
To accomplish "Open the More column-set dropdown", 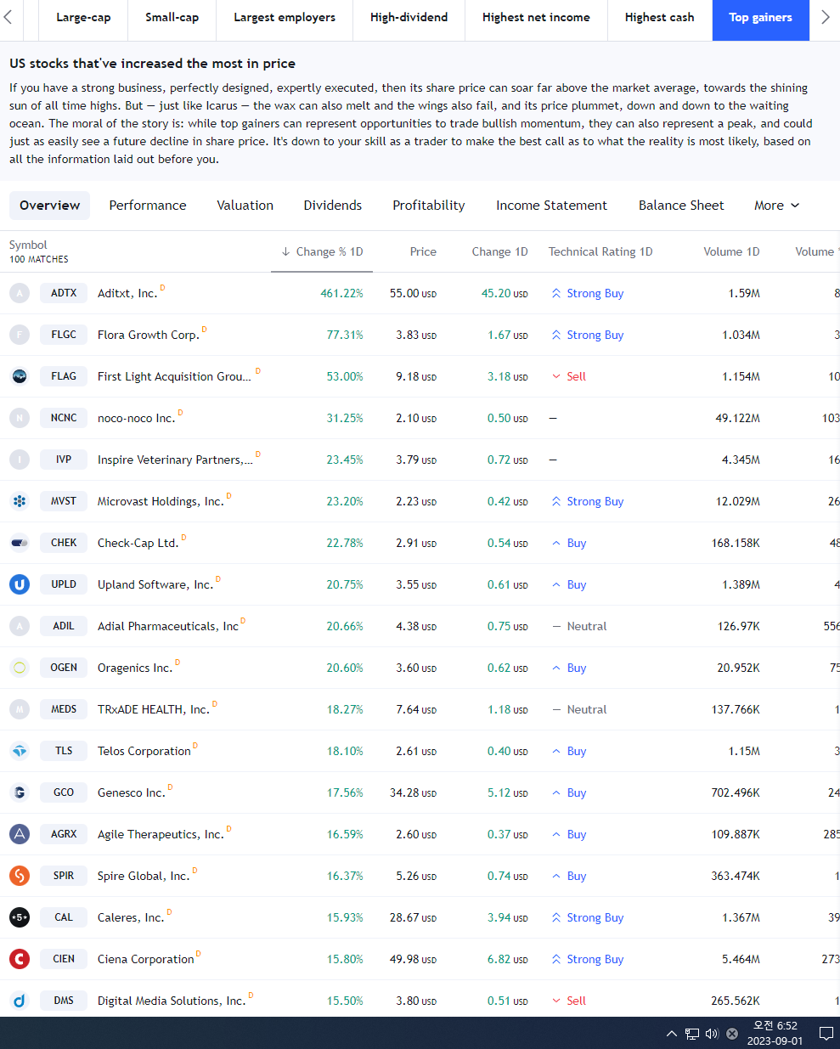I will click(x=777, y=206).
